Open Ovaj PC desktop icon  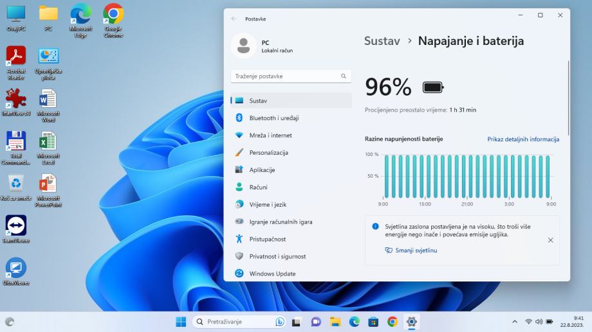[16, 18]
